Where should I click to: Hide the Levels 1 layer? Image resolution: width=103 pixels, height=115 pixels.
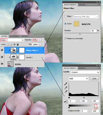[2, 57]
